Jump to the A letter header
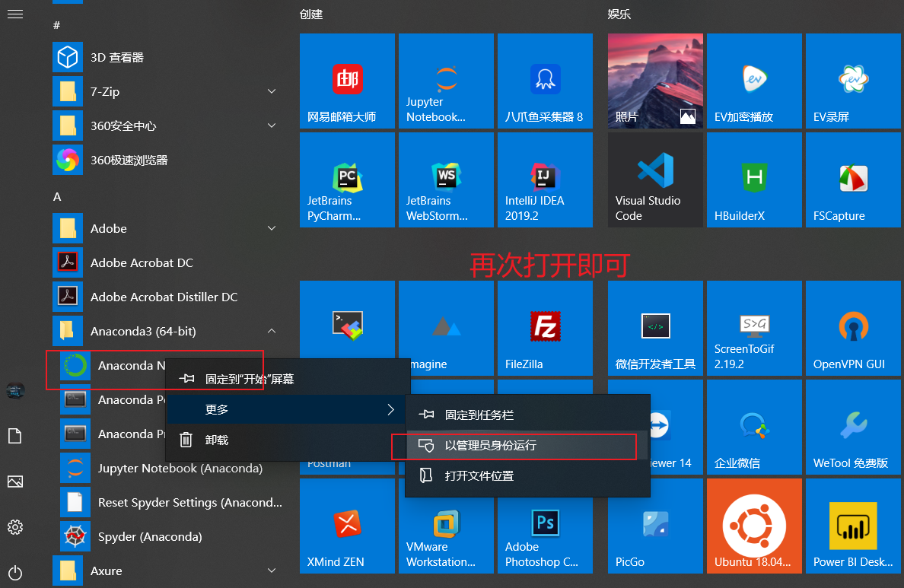The height and width of the screenshot is (588, 904). (57, 196)
